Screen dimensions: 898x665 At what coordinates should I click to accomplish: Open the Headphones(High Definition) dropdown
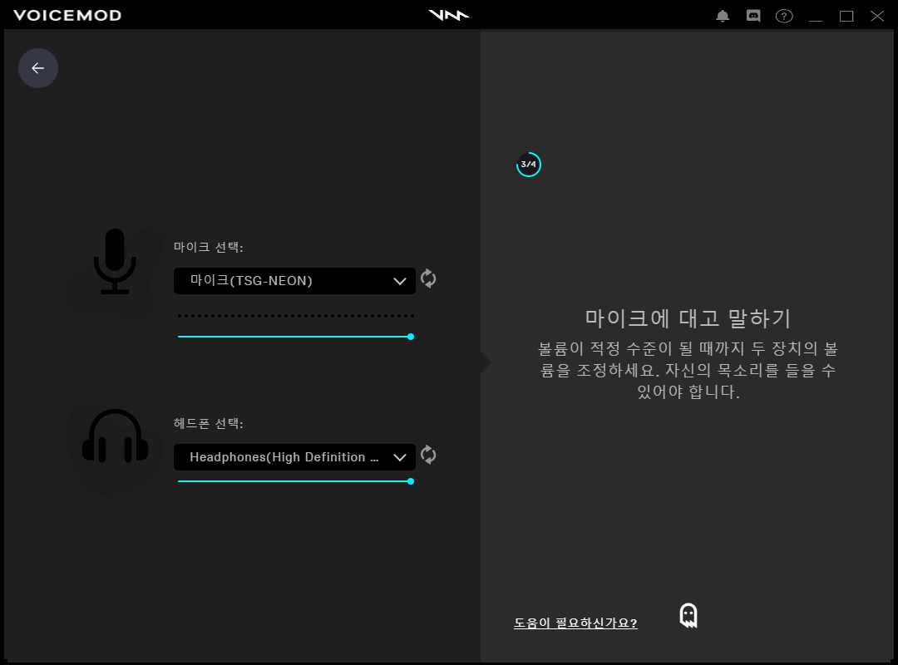[x=294, y=457]
